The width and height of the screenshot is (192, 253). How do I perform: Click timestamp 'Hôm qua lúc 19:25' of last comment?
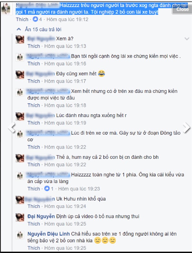pos(65,248)
